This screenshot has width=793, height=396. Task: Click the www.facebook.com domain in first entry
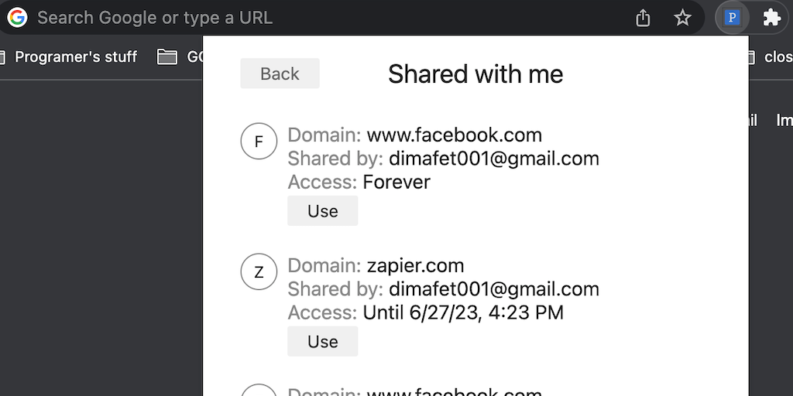click(454, 135)
